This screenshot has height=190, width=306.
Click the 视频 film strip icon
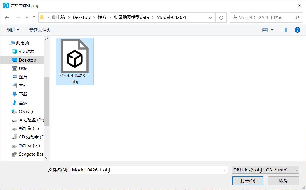15,68
